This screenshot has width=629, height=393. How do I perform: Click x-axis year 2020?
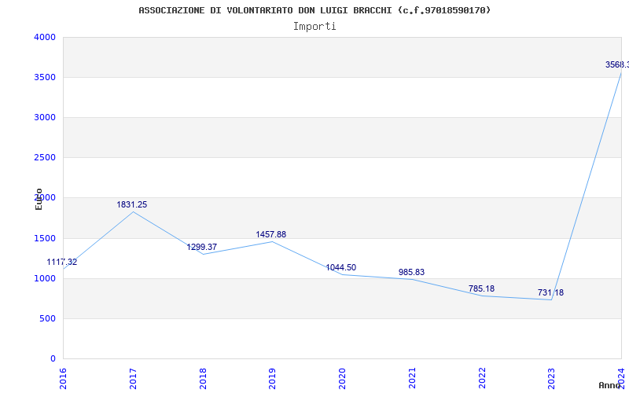[342, 378]
